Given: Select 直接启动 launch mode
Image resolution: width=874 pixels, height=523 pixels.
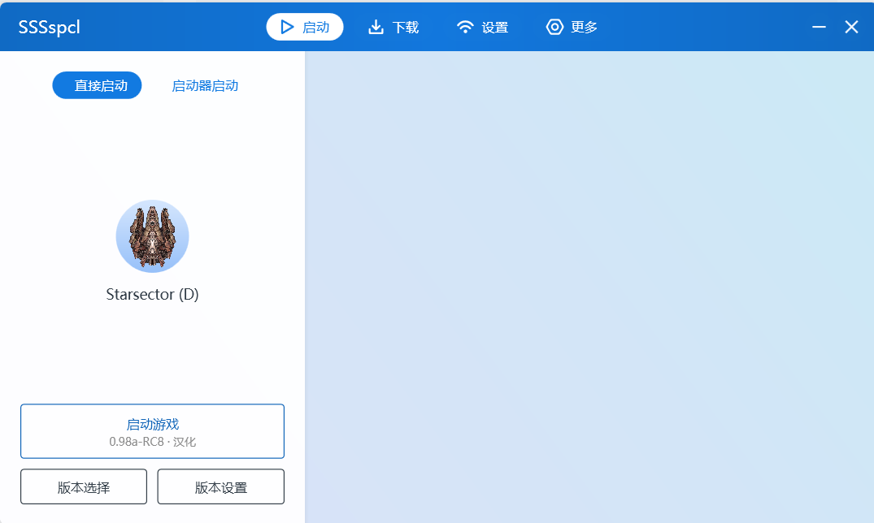Looking at the screenshot, I should (97, 85).
